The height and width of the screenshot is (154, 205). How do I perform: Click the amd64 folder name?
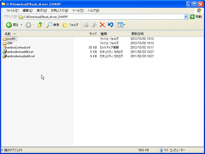click(12, 39)
